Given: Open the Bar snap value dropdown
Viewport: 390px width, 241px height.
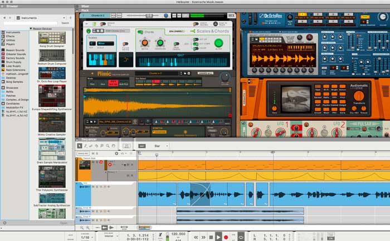Looking at the screenshot, I should point(161,146).
